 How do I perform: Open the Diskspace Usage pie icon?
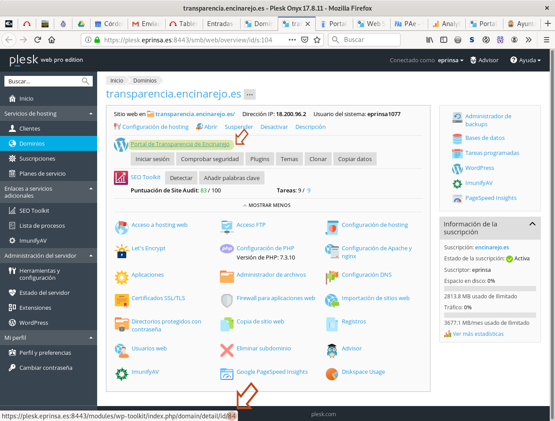[x=332, y=374]
